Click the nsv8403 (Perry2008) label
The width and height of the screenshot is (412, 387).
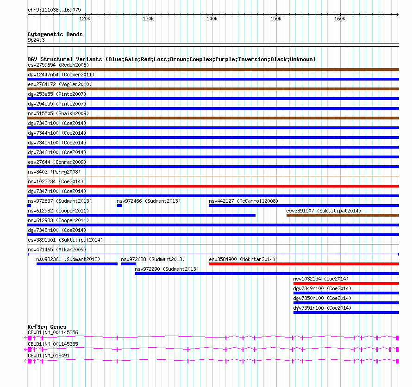tap(54, 172)
